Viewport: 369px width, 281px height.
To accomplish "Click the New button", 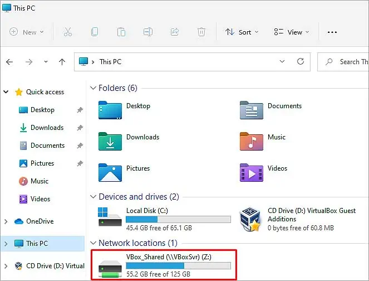I will pyautogui.click(x=26, y=32).
